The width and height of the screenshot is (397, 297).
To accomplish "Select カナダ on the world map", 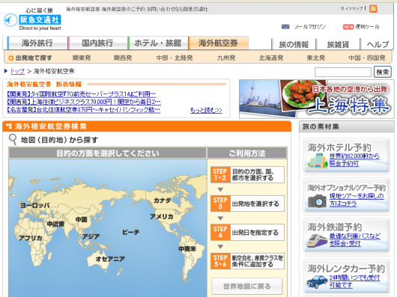I will point(163,200).
